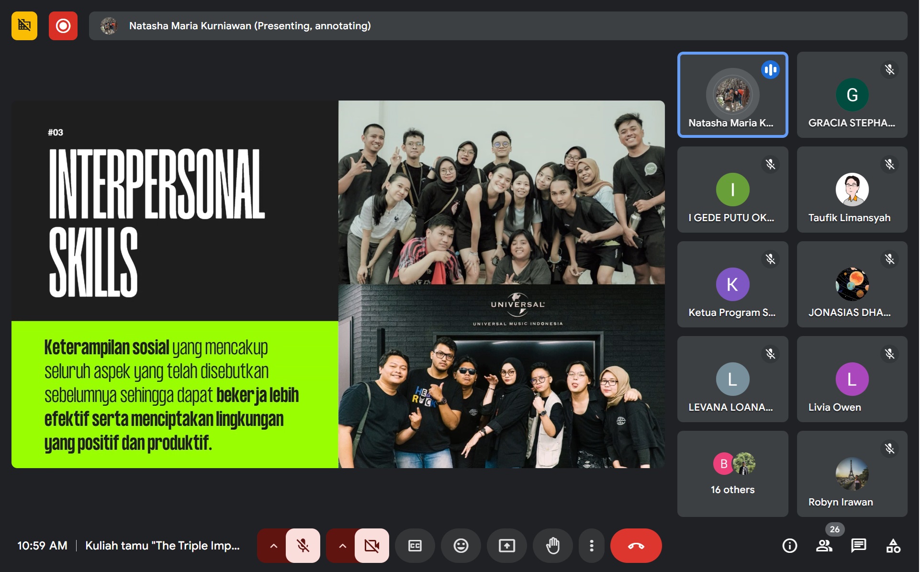Click the Interpersonal Skills shared slide
The image size is (920, 572).
[338, 284]
